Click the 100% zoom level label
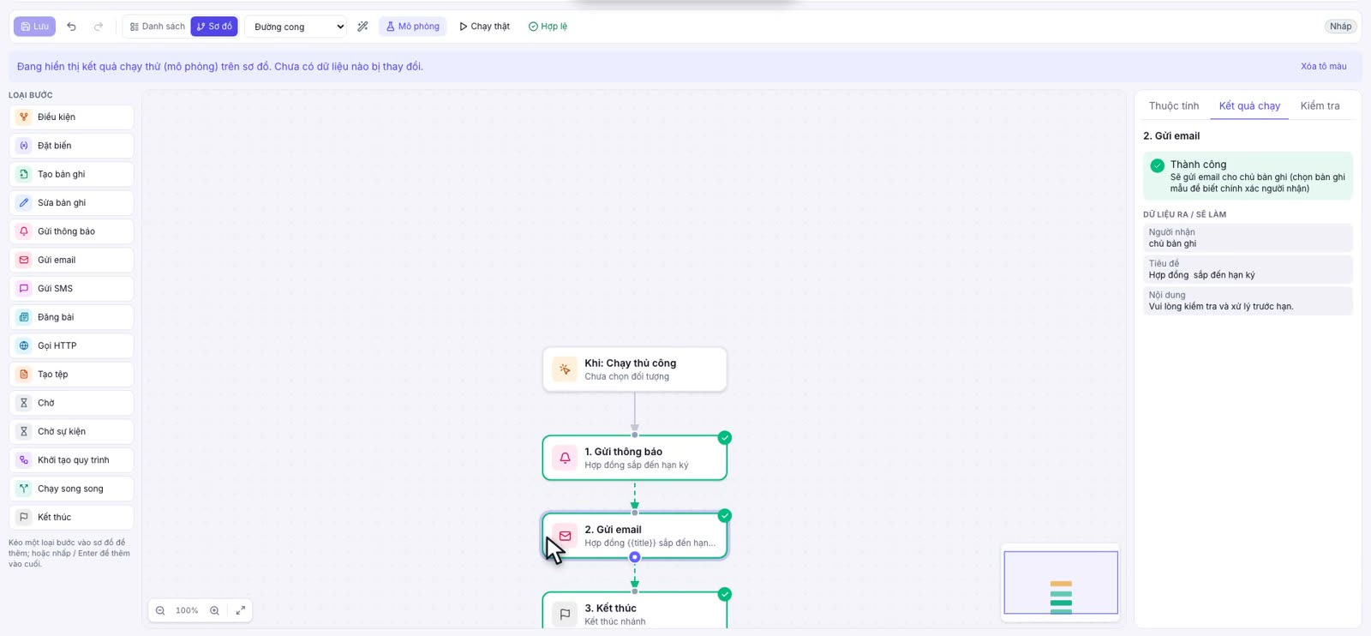The image size is (1371, 636). tap(187, 610)
